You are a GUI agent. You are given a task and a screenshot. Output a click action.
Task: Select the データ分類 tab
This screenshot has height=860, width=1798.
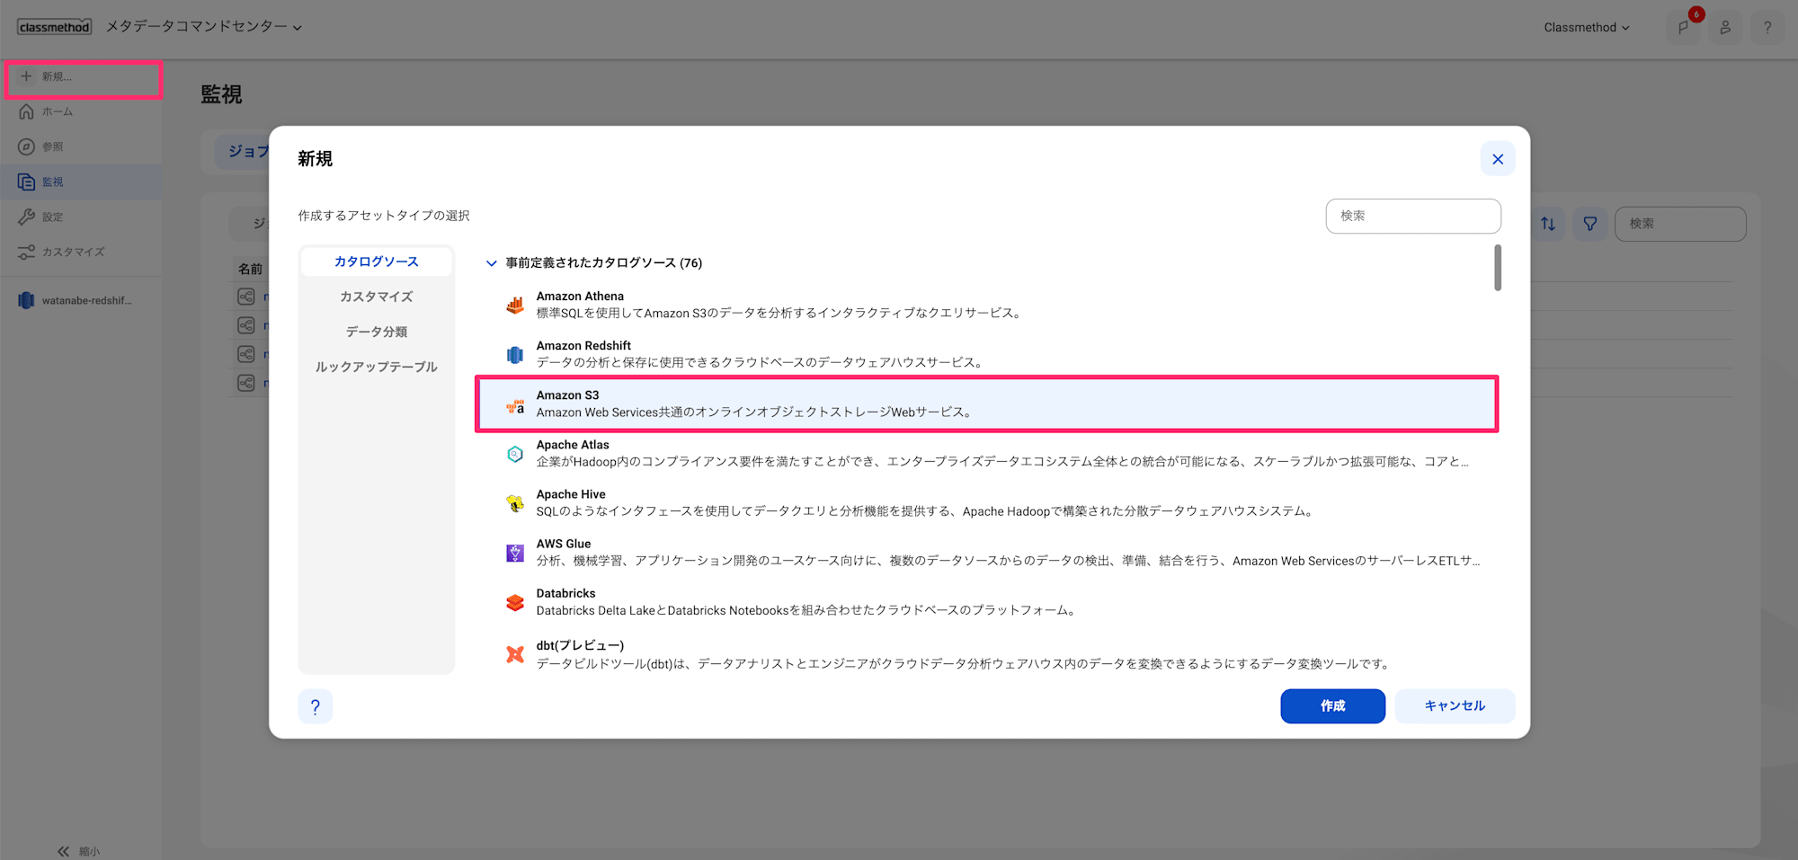377,332
